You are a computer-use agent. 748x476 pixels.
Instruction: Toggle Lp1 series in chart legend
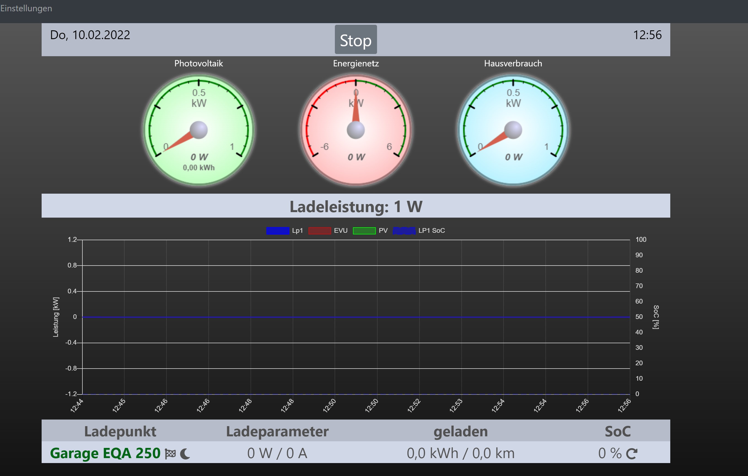[278, 231]
